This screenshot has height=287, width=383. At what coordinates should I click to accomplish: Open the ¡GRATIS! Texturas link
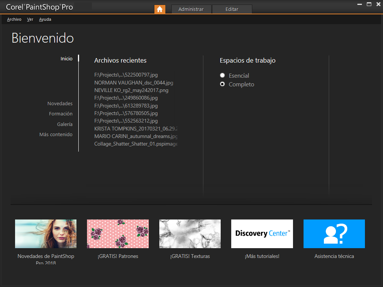tap(190, 256)
